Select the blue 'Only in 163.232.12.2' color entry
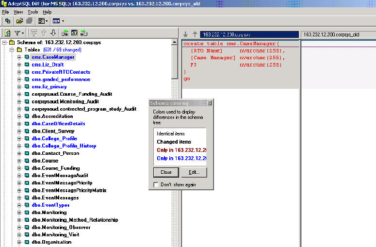This screenshot has height=247, width=376. 181,158
